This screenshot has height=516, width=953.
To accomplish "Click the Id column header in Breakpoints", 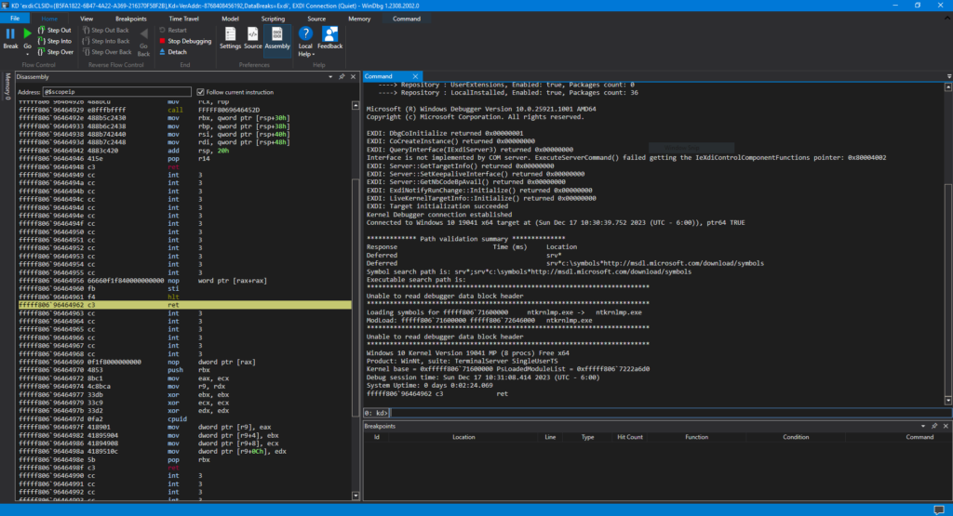I will [x=376, y=437].
